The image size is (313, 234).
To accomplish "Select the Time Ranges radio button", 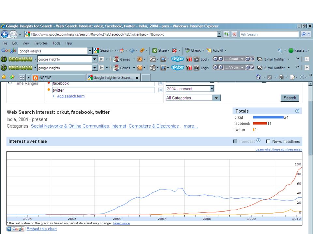I will pos(10,83).
